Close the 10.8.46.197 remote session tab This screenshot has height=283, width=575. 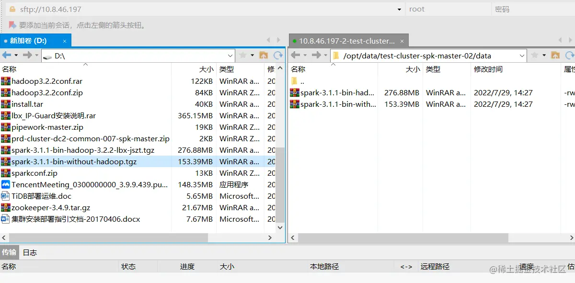402,41
